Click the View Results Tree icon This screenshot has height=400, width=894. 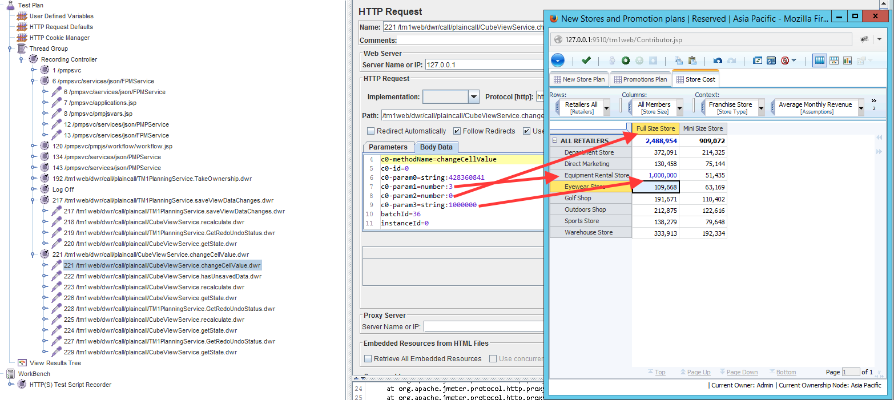coord(22,363)
